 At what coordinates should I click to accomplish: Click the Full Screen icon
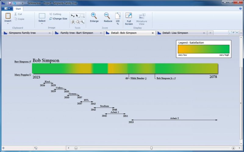tap(129, 16)
